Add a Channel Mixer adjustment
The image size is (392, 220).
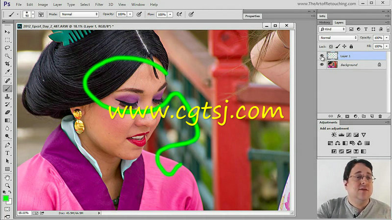(360, 143)
